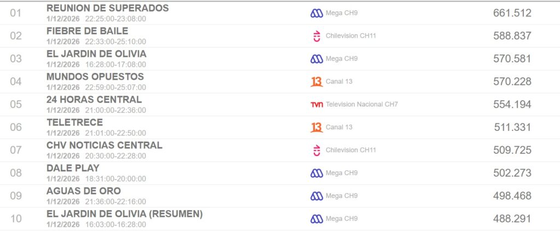Click the Mega logo beside Reunion de Superados
The height and width of the screenshot is (233, 560).
tap(317, 13)
